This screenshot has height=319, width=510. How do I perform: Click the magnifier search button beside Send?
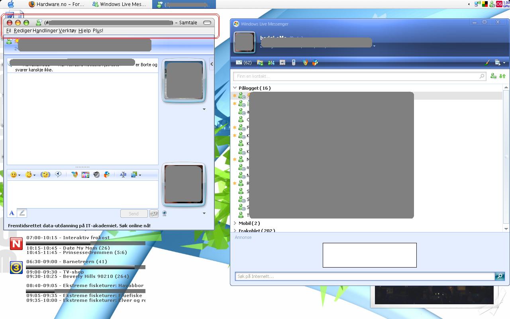pos(154,214)
